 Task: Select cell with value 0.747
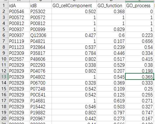[x=140, y=112]
